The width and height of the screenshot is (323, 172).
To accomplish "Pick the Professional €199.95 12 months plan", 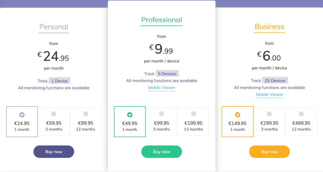I will (193, 121).
